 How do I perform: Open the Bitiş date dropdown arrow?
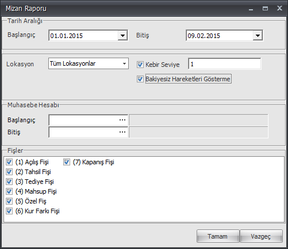(258, 36)
